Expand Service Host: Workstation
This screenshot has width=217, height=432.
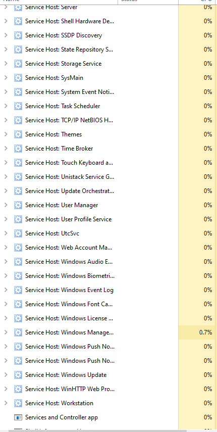(x=6, y=403)
